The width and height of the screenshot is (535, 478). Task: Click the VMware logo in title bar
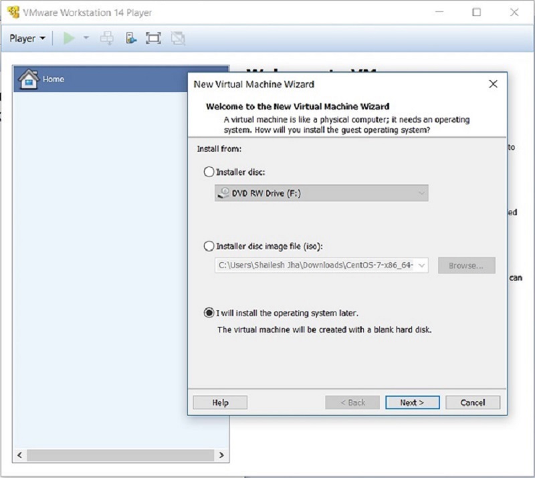coord(13,12)
